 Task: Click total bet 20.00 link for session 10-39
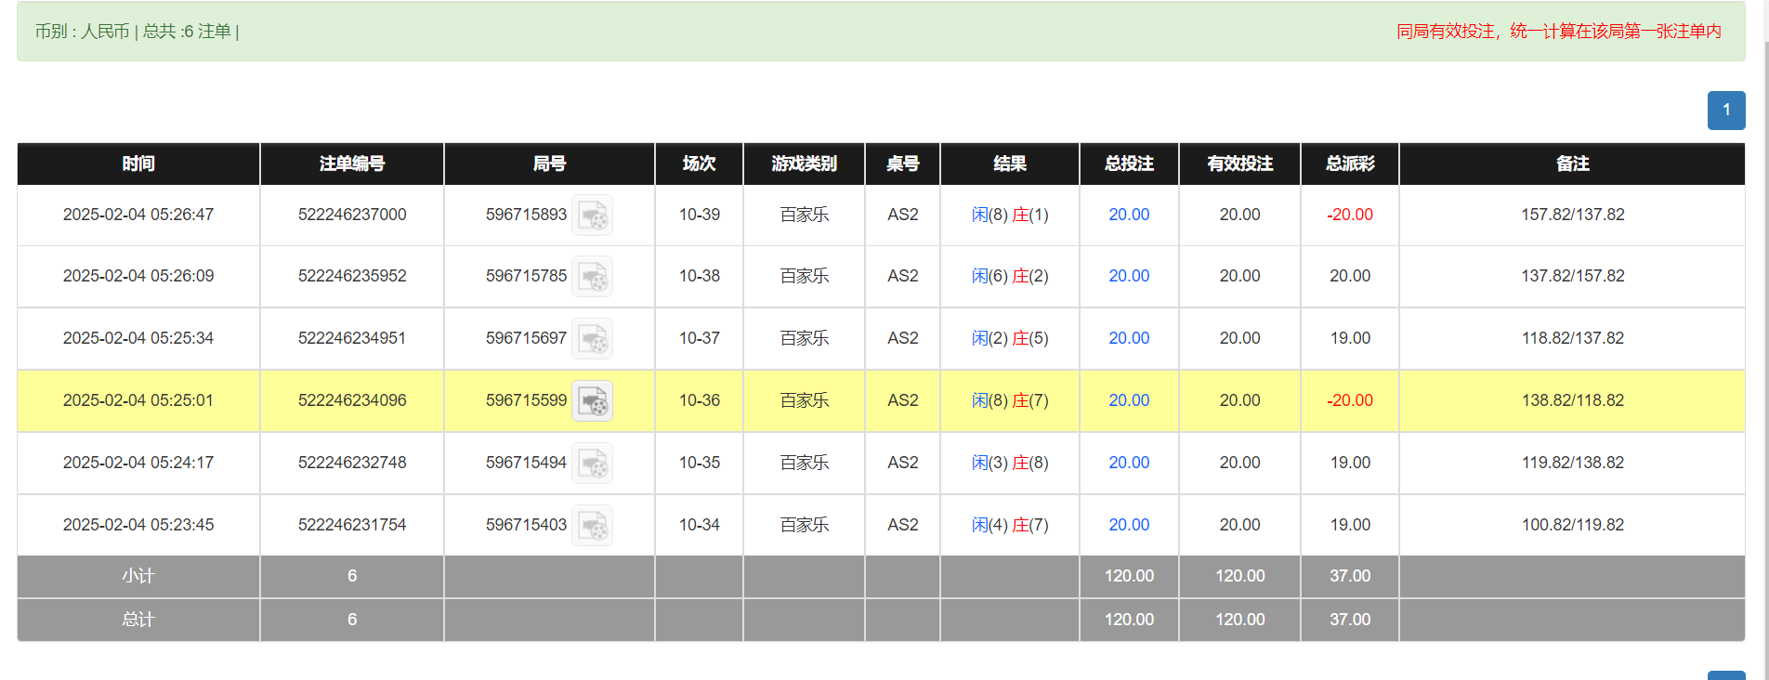[1128, 215]
